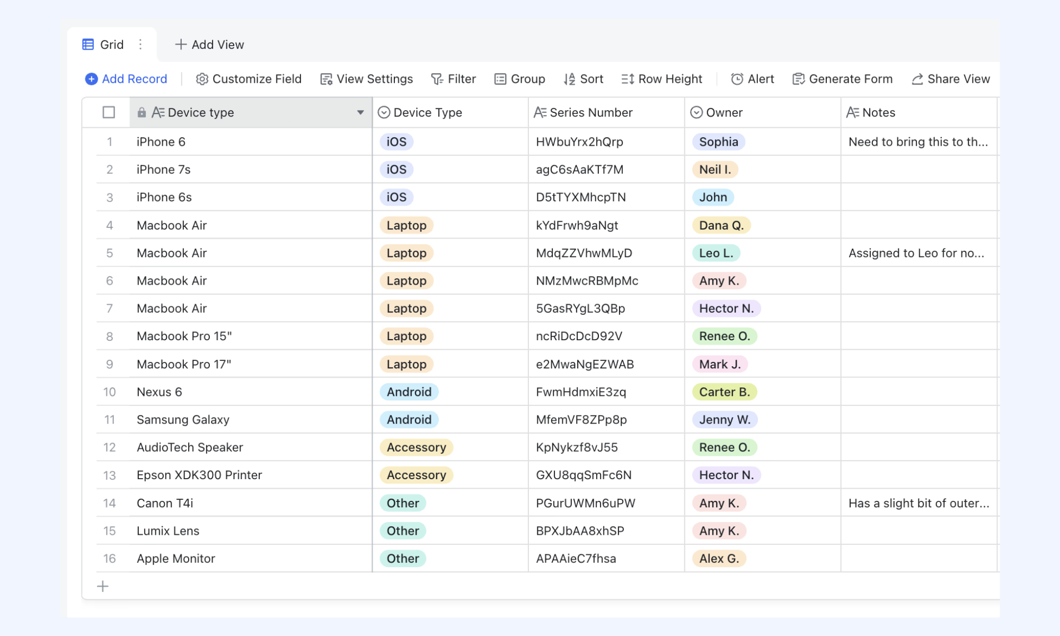Click Share View

tap(951, 79)
